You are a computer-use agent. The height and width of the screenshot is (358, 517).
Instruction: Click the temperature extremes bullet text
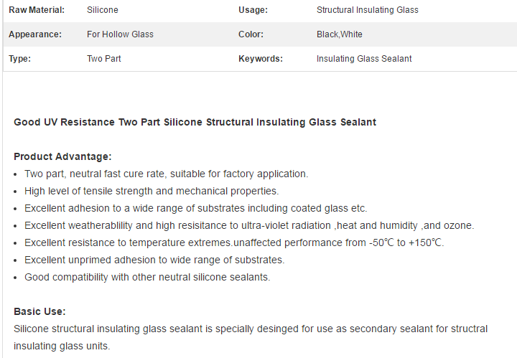pos(234,242)
